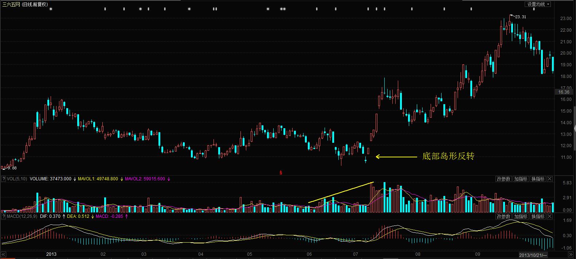Image resolution: width=576 pixels, height=259 pixels.
Task: Click the first info marker at top left
Action: [x=51, y=9]
